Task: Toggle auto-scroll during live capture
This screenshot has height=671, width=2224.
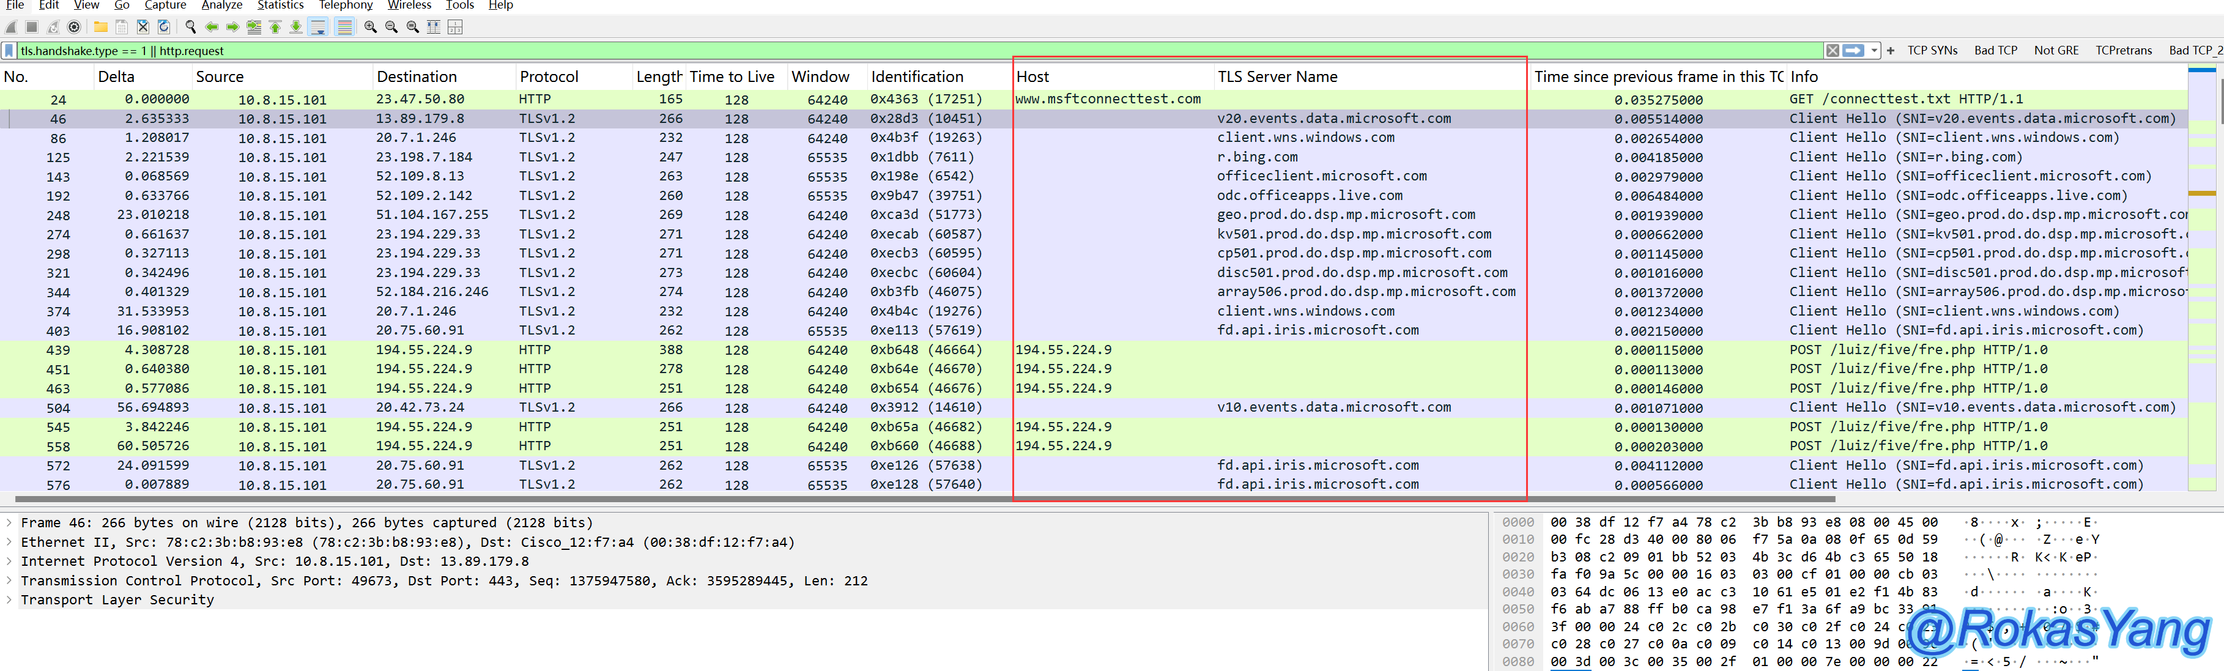Action: [317, 27]
